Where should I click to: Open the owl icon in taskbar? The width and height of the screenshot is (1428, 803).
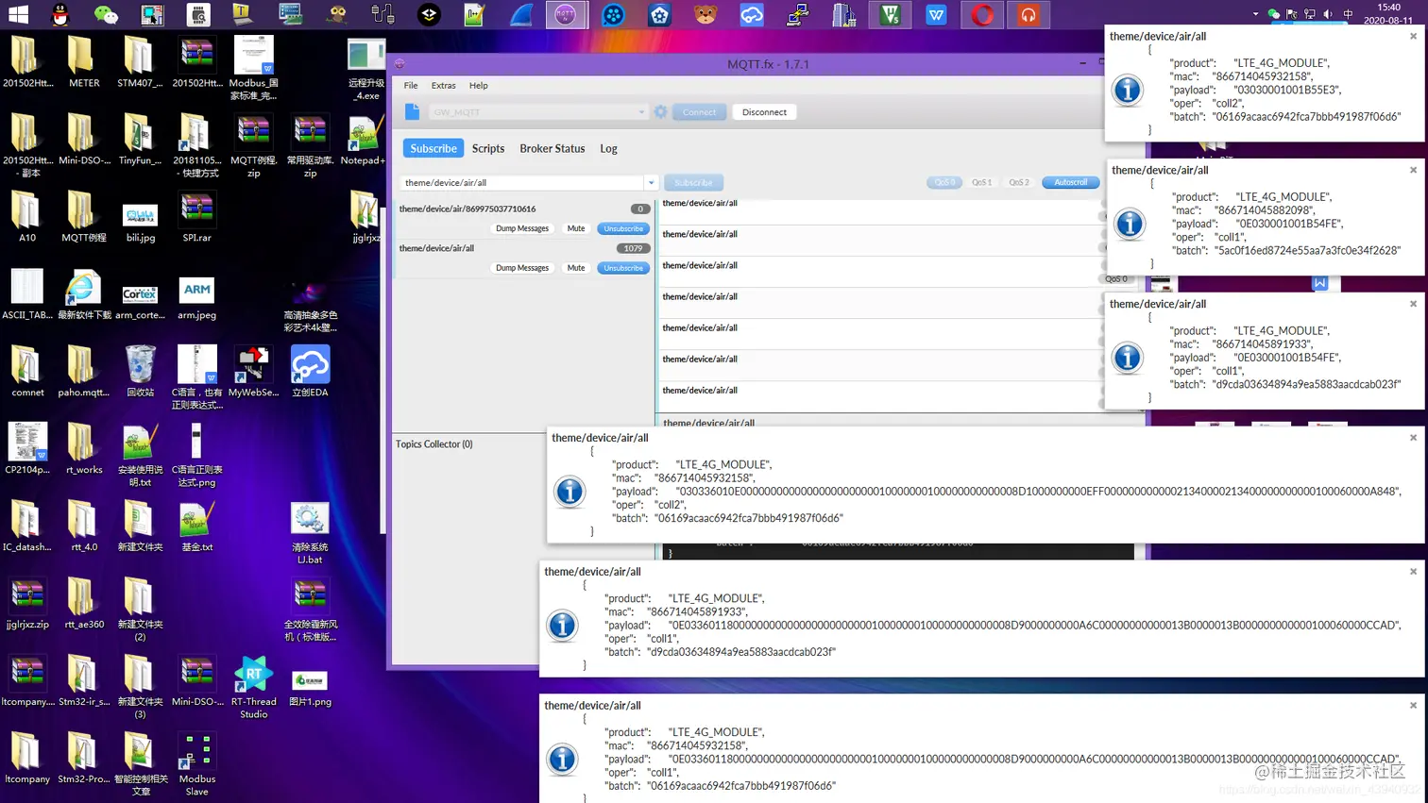pyautogui.click(x=337, y=14)
